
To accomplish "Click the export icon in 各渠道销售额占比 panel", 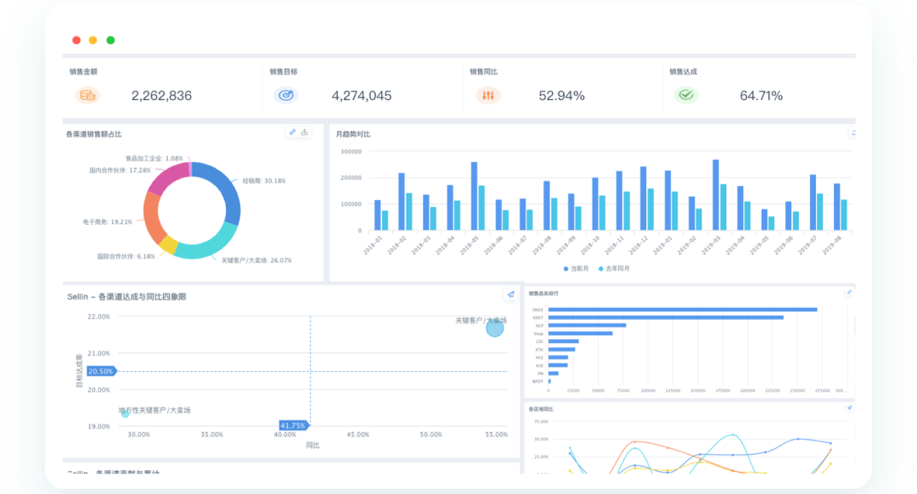I will 305,132.
